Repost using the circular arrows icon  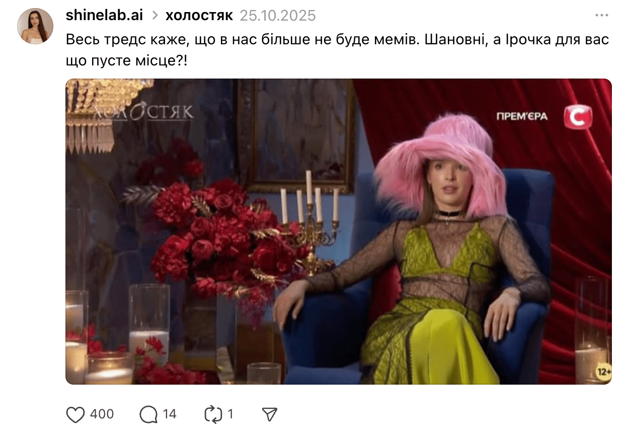pyautogui.click(x=213, y=414)
